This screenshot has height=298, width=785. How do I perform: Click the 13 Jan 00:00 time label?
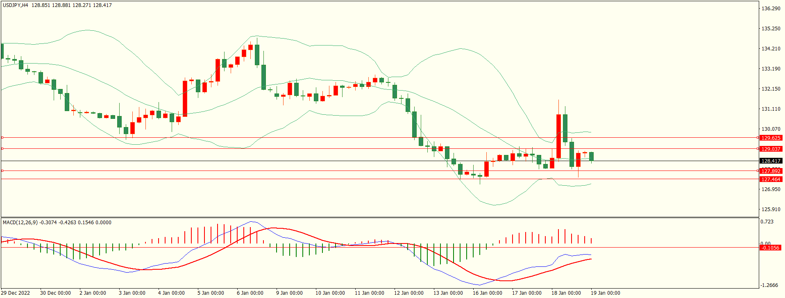coord(448,293)
